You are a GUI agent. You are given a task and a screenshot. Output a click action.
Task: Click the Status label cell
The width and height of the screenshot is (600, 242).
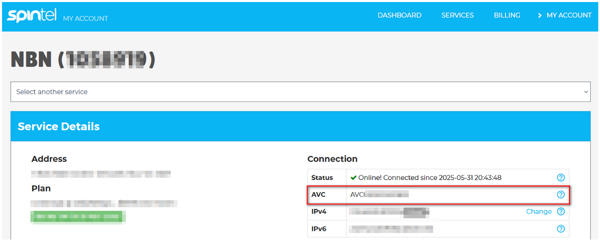pos(327,177)
